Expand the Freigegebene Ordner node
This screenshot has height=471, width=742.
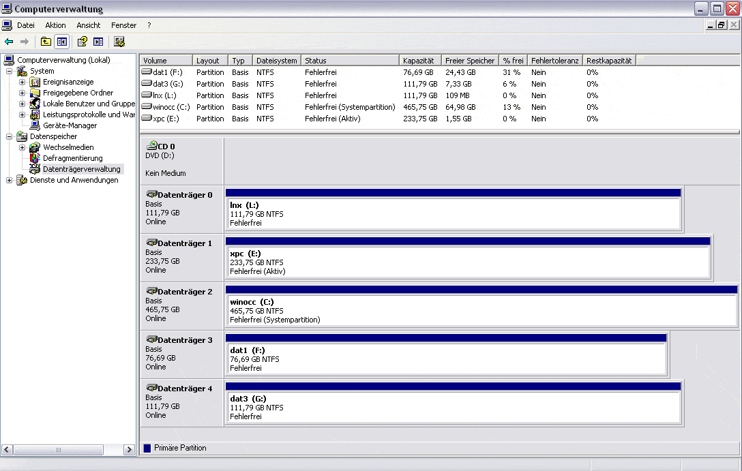point(23,93)
